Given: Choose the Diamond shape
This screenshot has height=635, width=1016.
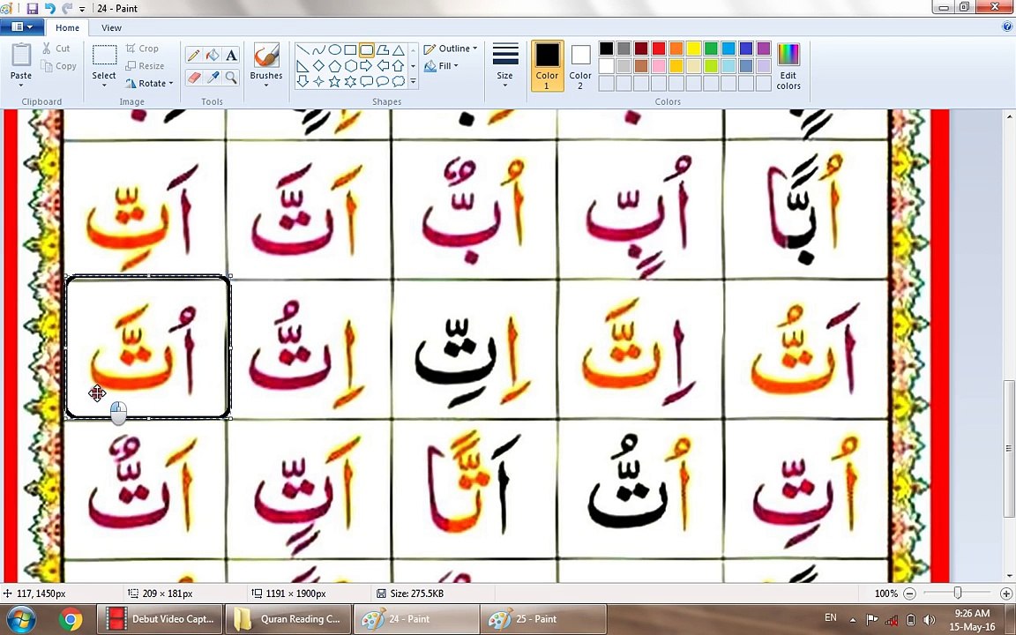Looking at the screenshot, I should (x=318, y=65).
